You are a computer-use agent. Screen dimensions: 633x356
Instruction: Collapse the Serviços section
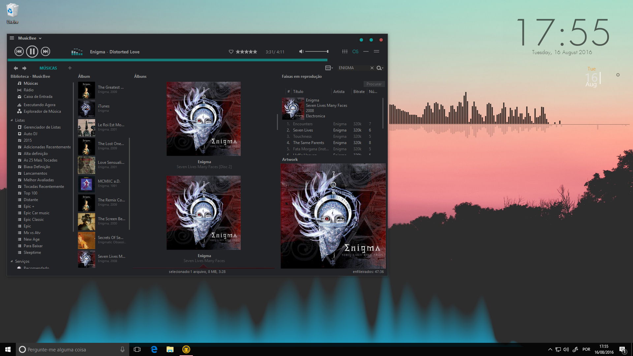pyautogui.click(x=12, y=261)
